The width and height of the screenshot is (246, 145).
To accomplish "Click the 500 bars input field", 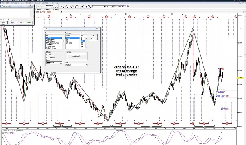I will [x=116, y=6].
